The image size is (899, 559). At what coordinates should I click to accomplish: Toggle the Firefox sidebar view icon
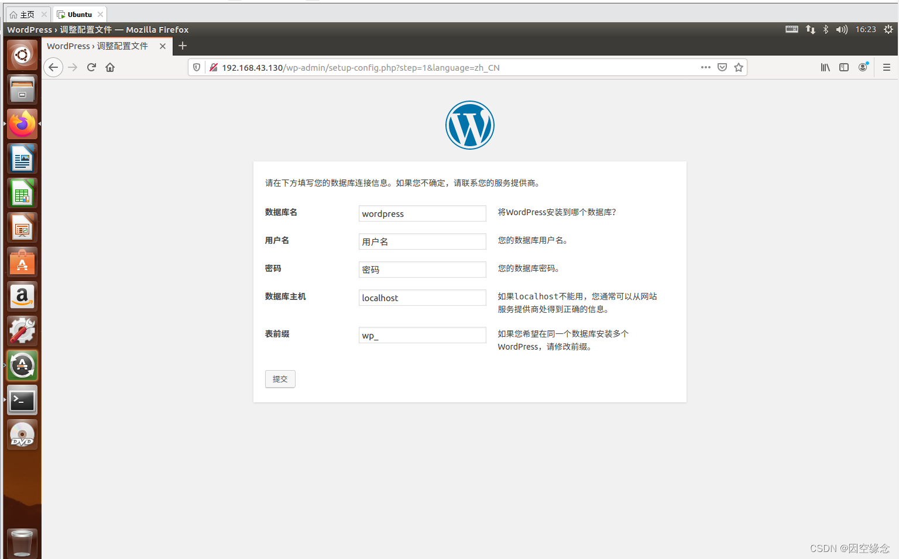click(x=844, y=67)
